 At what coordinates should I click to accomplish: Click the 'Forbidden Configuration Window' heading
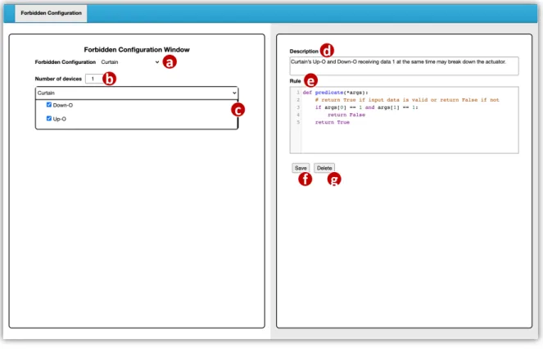coord(137,49)
